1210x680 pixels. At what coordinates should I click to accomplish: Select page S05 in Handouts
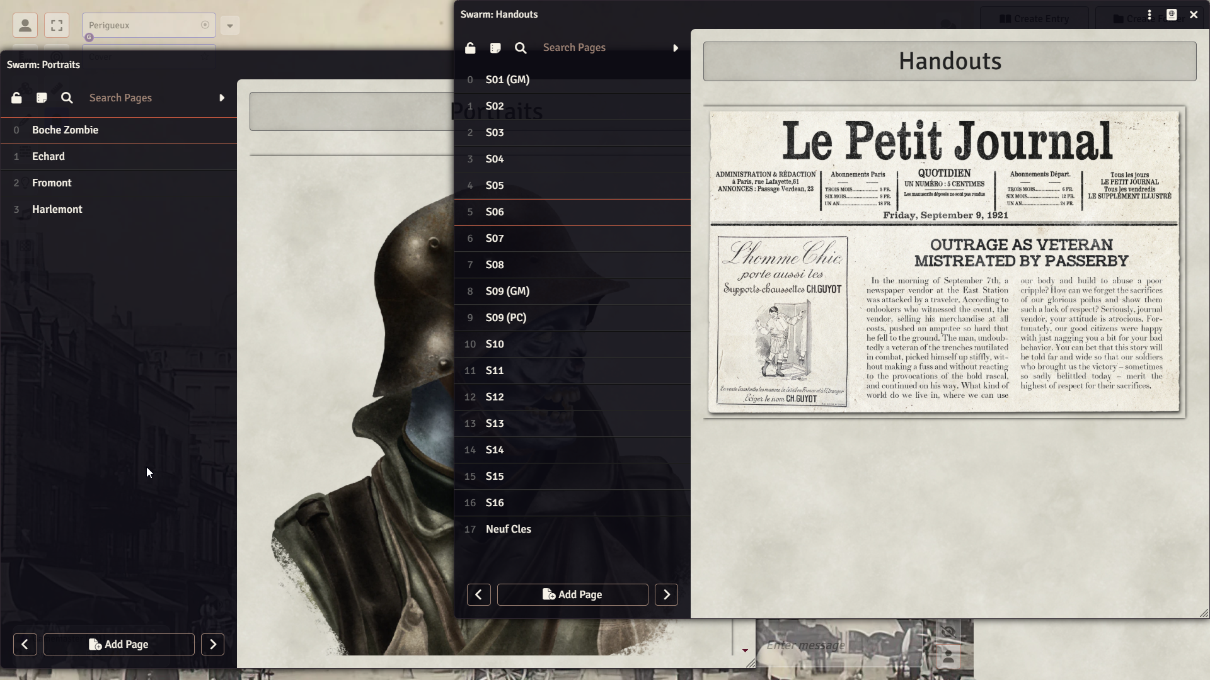tap(572, 186)
